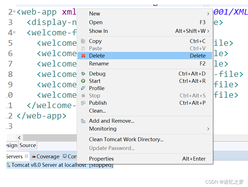
Task: Click the Add and Remove icon
Action: [83, 121]
